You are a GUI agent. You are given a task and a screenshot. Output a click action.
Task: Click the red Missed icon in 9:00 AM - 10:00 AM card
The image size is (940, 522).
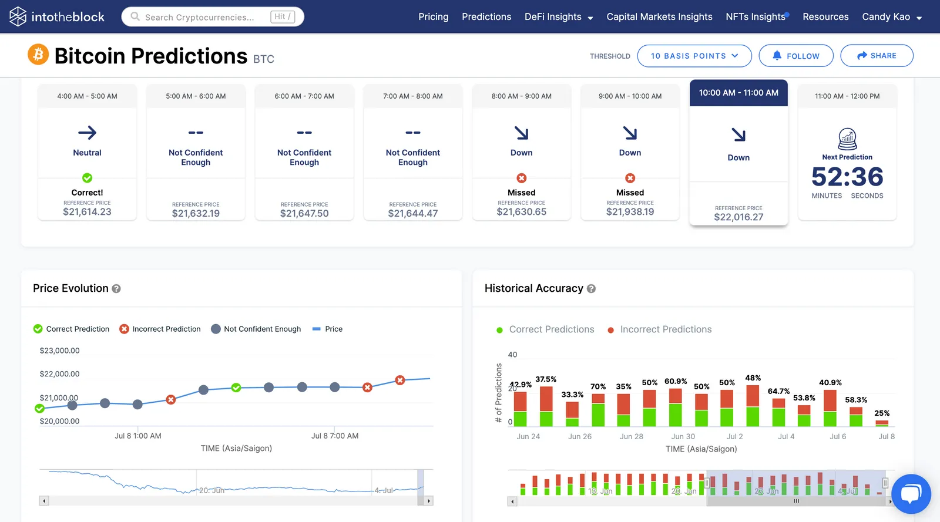coord(630,178)
